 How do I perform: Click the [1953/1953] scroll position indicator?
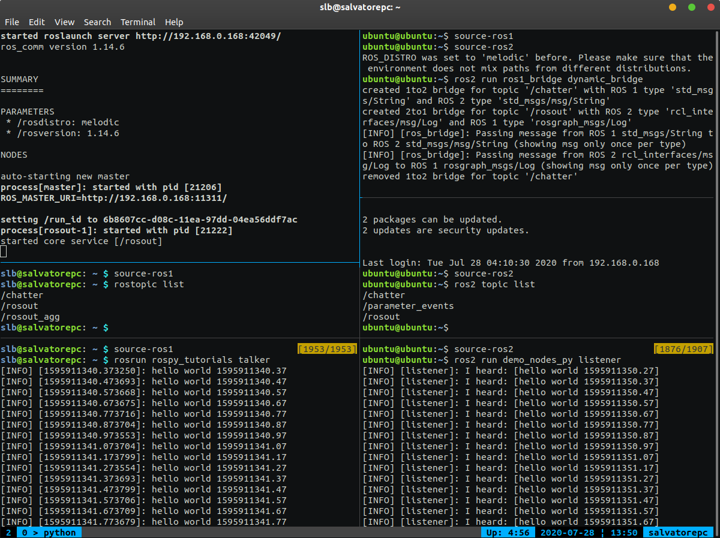tap(327, 349)
